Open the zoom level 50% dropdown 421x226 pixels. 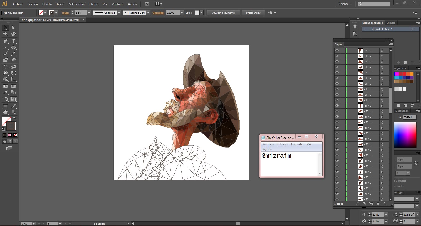click(33, 224)
